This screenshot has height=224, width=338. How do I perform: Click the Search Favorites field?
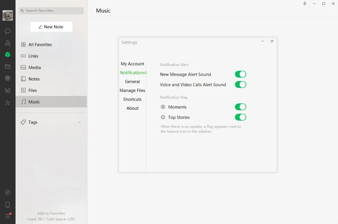click(51, 10)
